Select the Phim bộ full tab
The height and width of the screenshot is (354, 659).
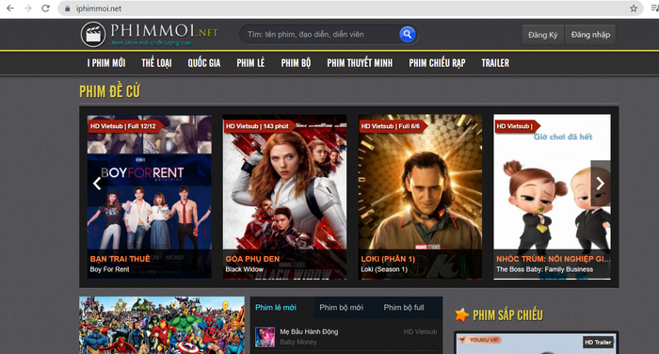[x=404, y=307]
